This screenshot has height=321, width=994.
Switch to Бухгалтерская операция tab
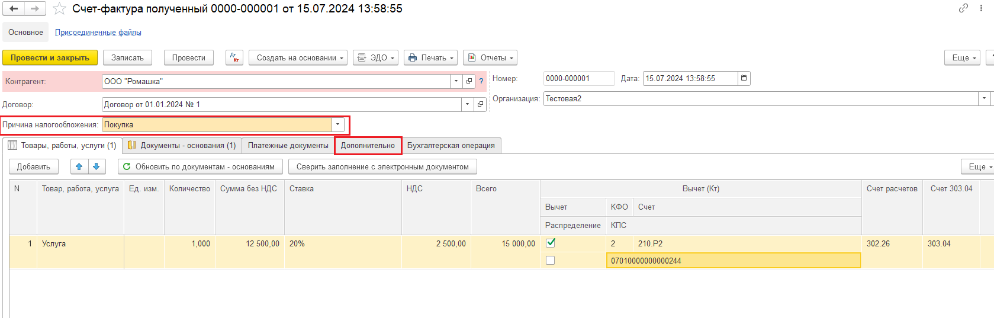click(451, 146)
